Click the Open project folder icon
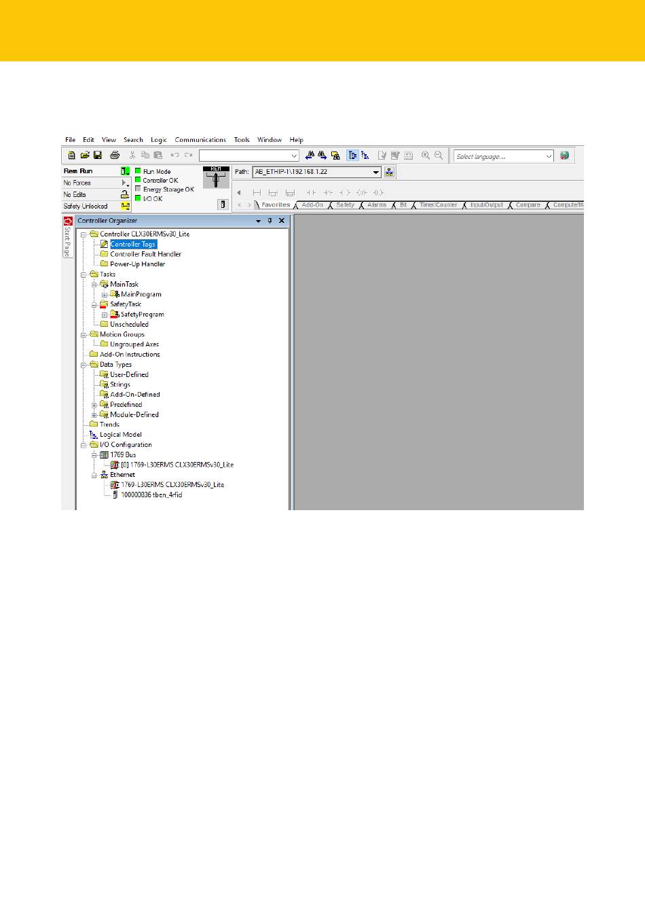 pyautogui.click(x=85, y=156)
